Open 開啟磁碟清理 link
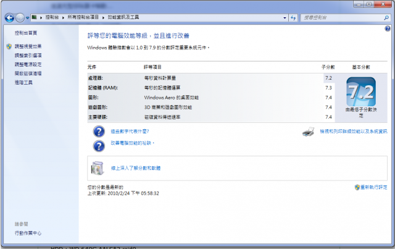Image resolution: width=395 pixels, height=249 pixels. click(x=28, y=73)
